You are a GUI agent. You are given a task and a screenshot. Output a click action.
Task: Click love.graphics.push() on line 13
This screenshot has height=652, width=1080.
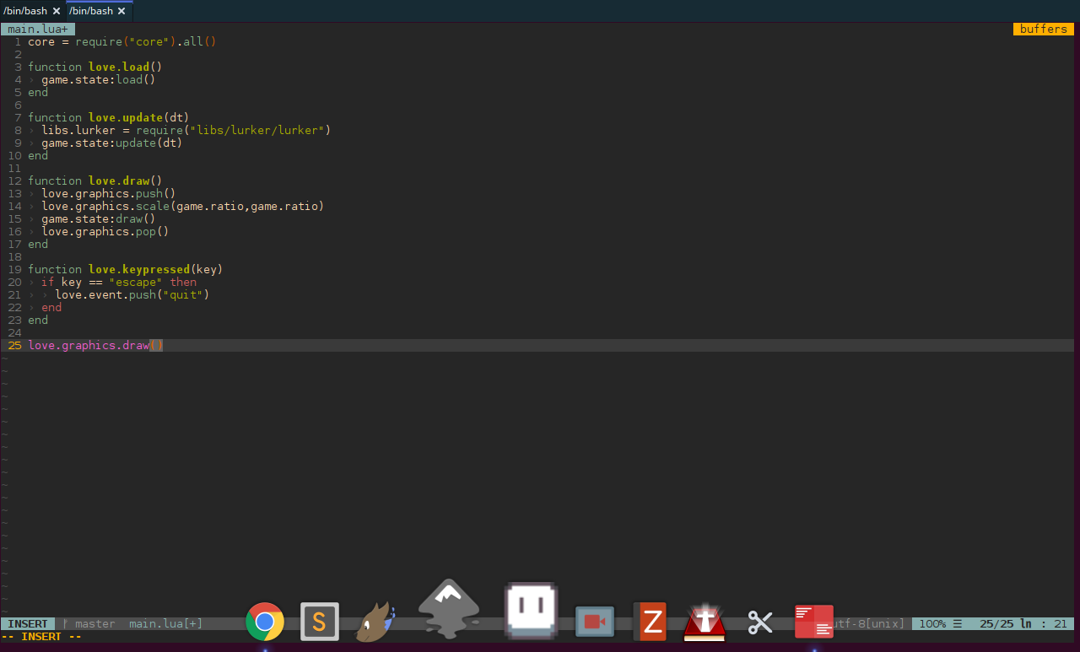109,193
